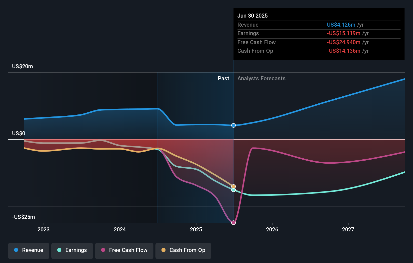Click the teal Earnings legend dot
Screen dimensions: 413x263
pos(59,250)
